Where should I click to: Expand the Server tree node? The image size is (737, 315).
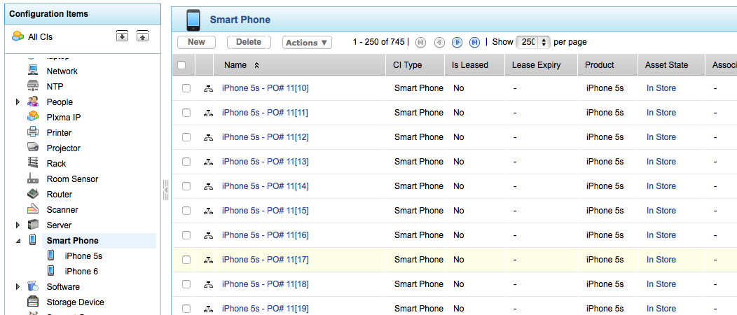(x=18, y=225)
